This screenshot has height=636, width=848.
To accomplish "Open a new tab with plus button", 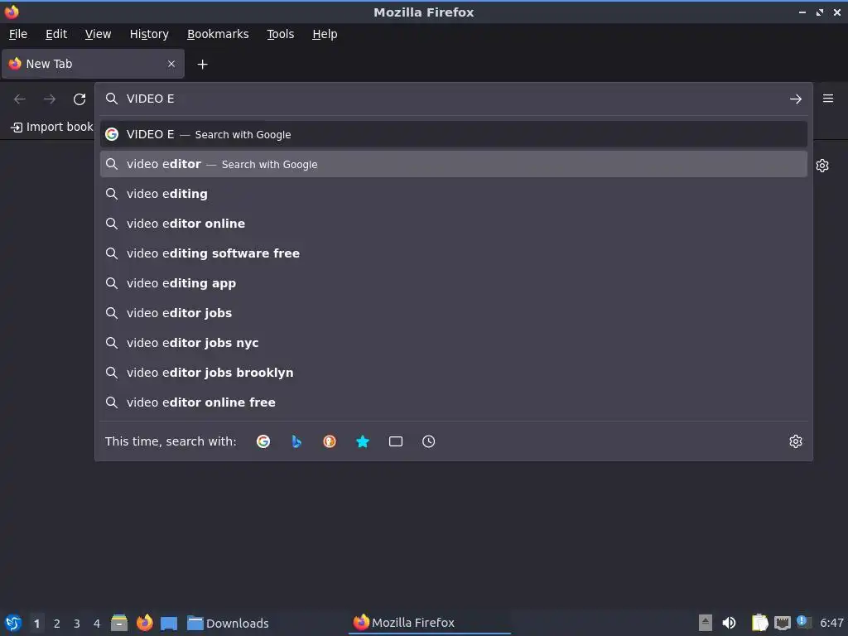I will 202,65.
